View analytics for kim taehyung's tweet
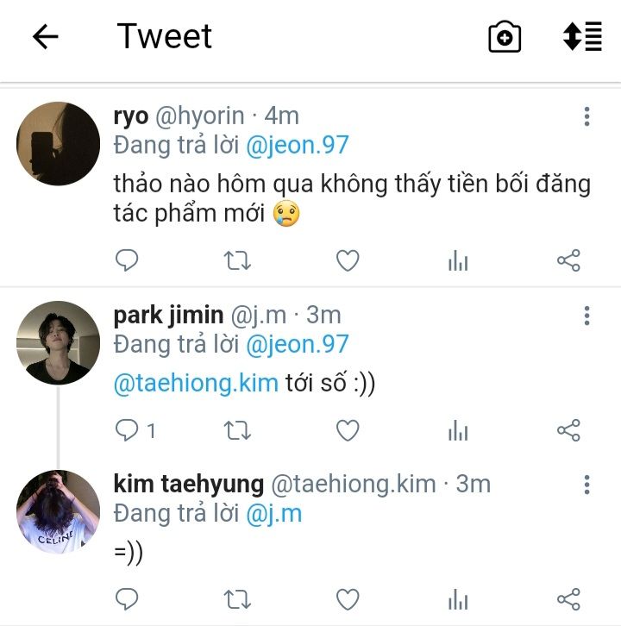Viewport: 621px width, 626px height. pos(458,599)
